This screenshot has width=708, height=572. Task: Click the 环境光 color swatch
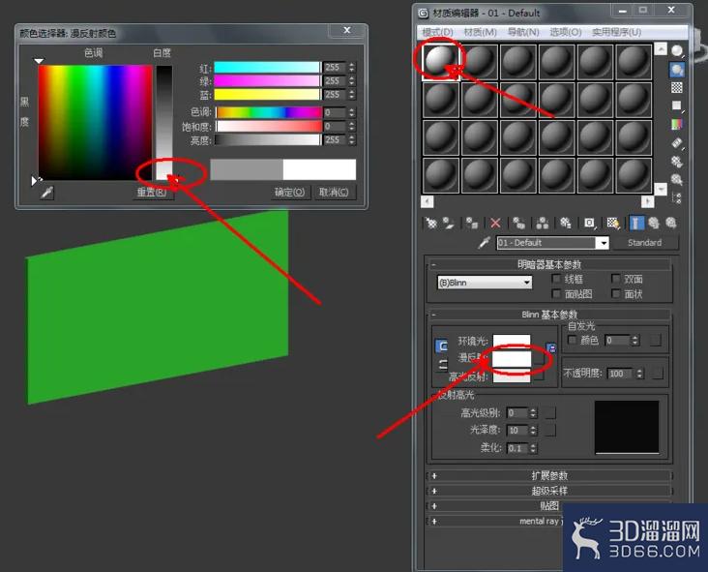(x=512, y=341)
